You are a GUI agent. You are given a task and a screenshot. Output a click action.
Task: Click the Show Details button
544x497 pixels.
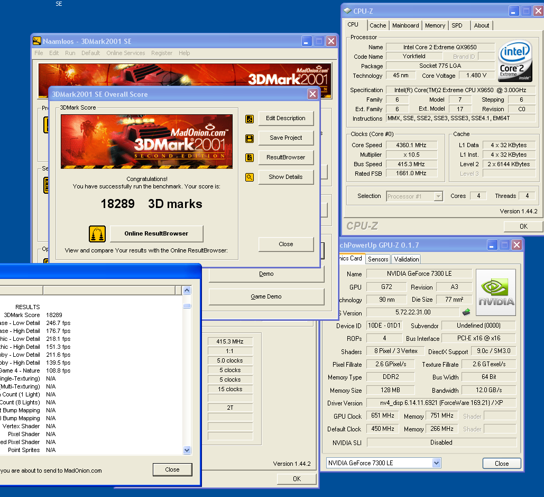click(x=285, y=177)
